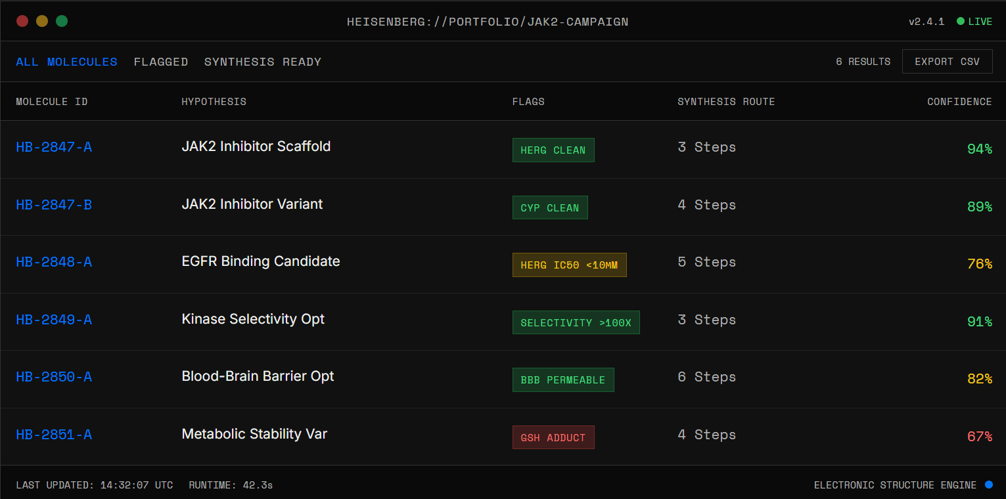Sort by the Synthesis Route column header
The height and width of the screenshot is (499, 1006).
pos(726,102)
